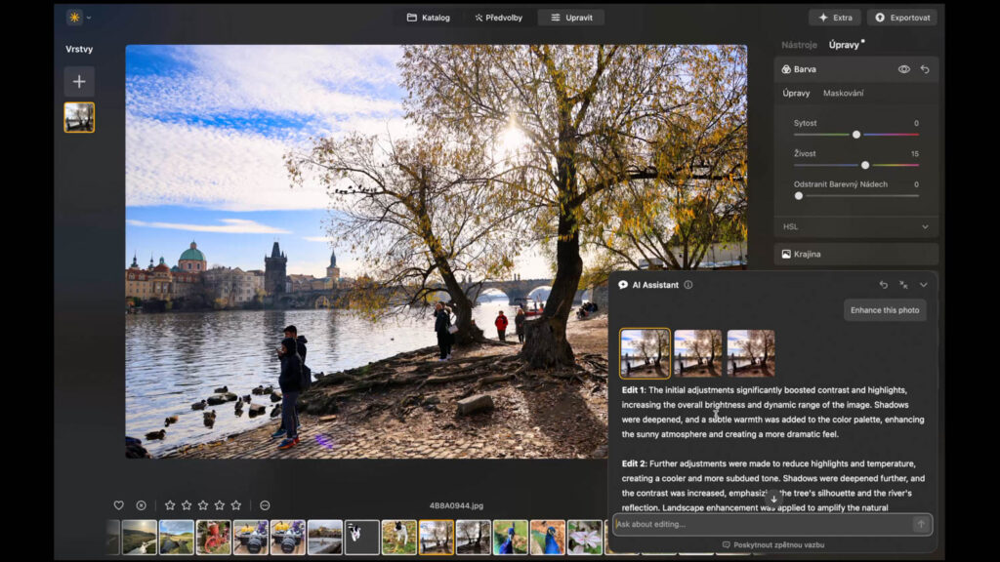Rate the photo three stars
The width and height of the screenshot is (1000, 562).
pyautogui.click(x=203, y=505)
